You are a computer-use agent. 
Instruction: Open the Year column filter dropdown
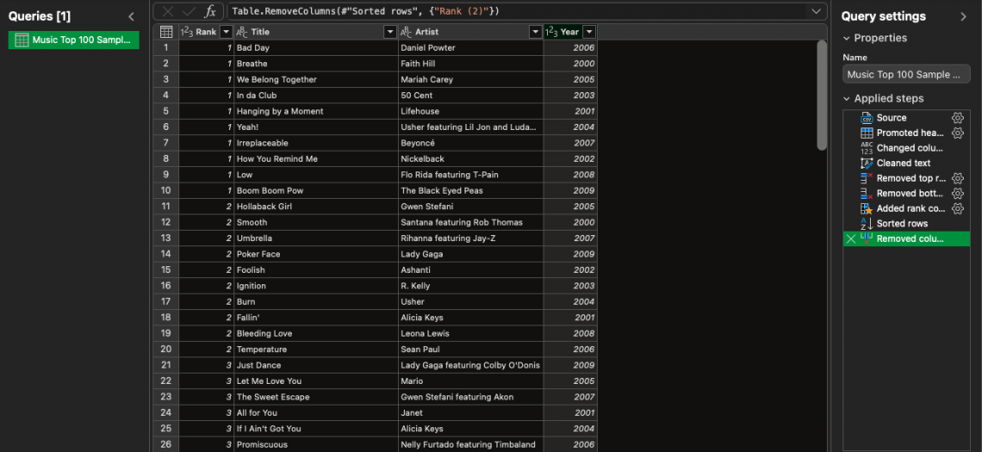pos(589,32)
